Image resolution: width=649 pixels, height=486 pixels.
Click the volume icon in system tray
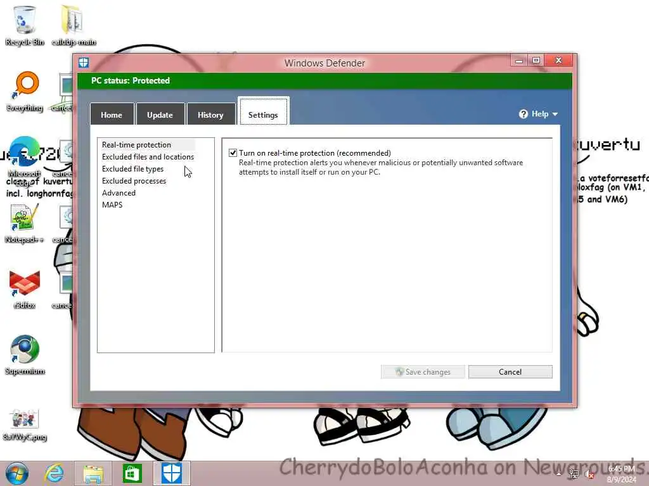[x=589, y=475]
